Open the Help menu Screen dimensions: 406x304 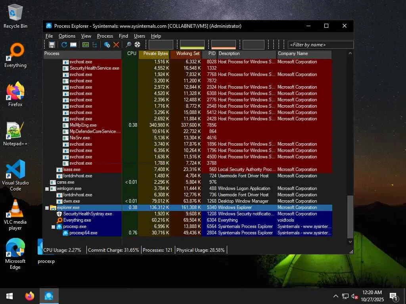156,36
